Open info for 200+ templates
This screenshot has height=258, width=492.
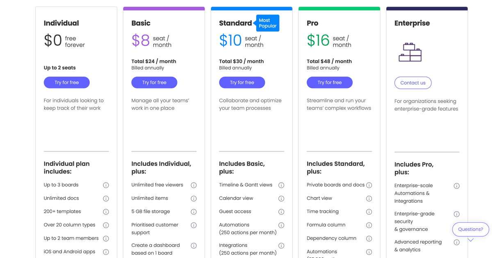(106, 212)
